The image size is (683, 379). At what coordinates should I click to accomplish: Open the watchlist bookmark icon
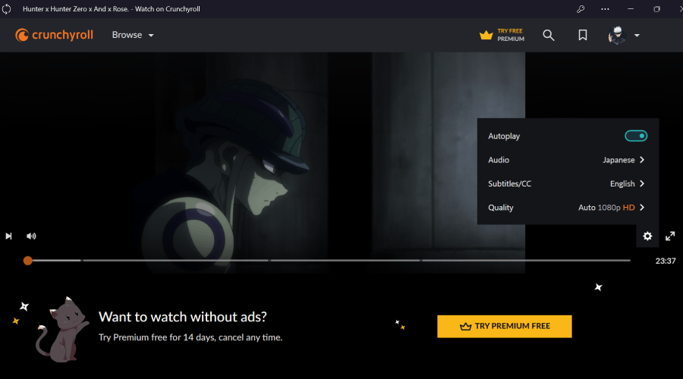582,35
